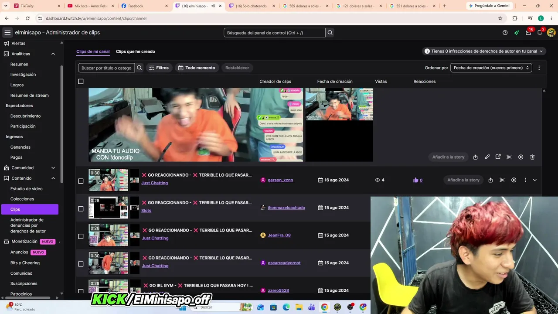Click the circled star icon on expanded clip
The width and height of the screenshot is (558, 314).
pyautogui.click(x=521, y=157)
